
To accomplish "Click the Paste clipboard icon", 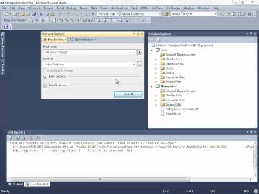I will [52, 14].
